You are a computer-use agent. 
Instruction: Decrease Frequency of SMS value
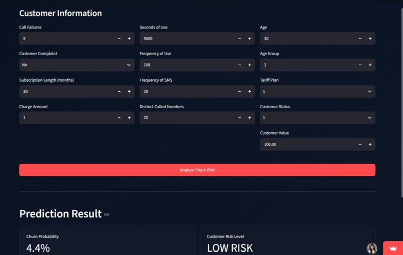[239, 92]
